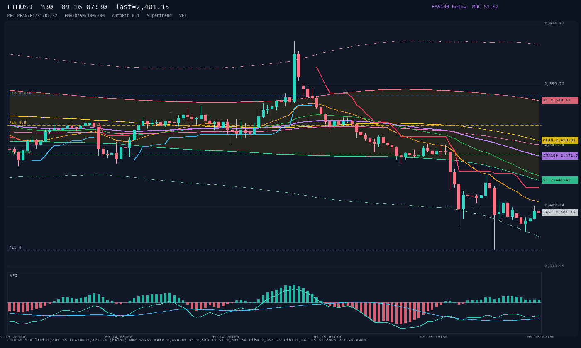This screenshot has width=581, height=348.
Task: Click the 09-16 07:30 time axis label
Action: pyautogui.click(x=541, y=337)
